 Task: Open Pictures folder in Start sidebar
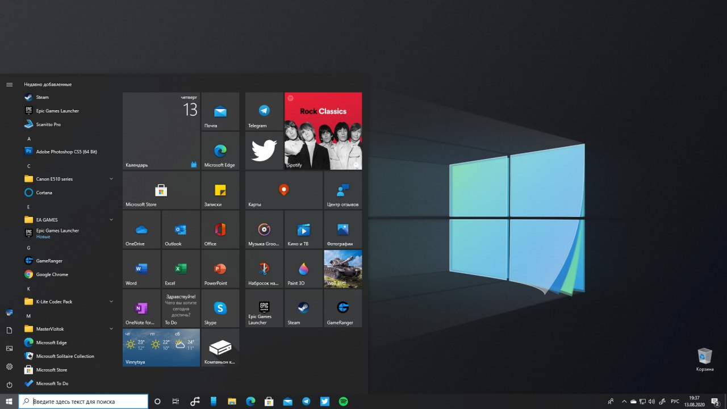pyautogui.click(x=9, y=348)
